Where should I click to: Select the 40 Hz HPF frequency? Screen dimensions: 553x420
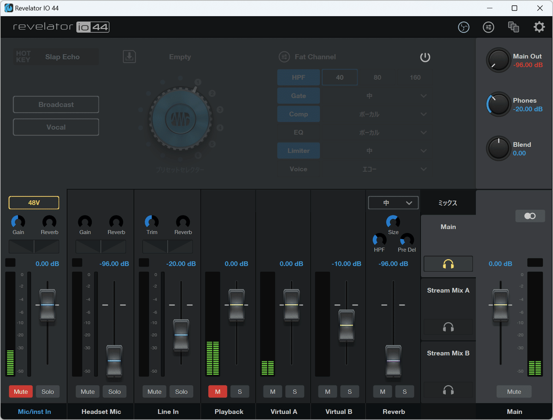(340, 77)
